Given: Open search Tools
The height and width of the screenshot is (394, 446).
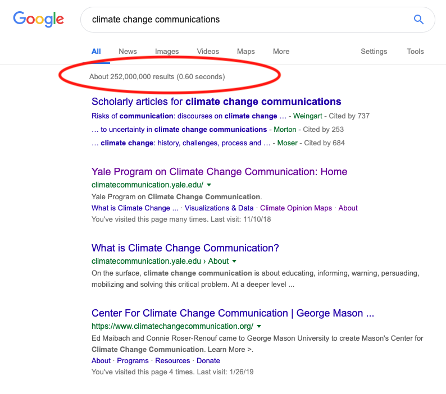Looking at the screenshot, I should pos(415,52).
